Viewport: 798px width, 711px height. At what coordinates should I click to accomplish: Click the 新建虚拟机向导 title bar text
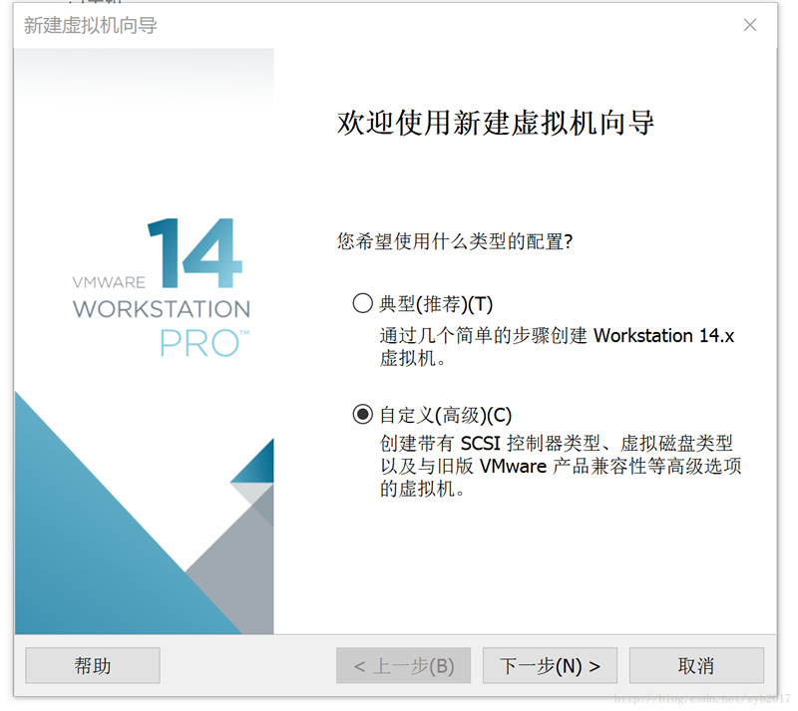[x=91, y=25]
